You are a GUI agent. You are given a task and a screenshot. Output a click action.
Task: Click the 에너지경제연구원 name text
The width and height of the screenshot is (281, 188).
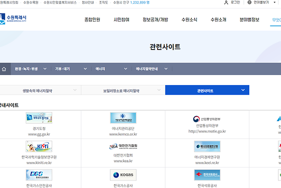pyautogui.click(x=207, y=157)
